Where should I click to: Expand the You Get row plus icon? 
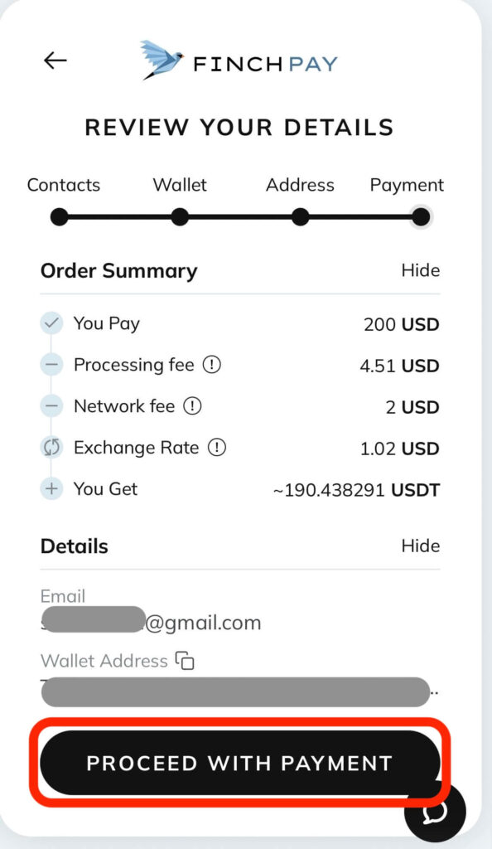(x=51, y=489)
